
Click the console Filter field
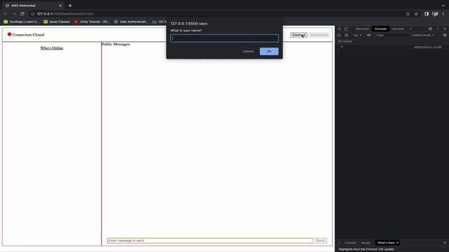pos(392,35)
